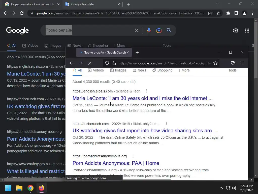The image size is (258, 194).
Task: Show hidden system tray icons chevron
Action: click(x=221, y=188)
